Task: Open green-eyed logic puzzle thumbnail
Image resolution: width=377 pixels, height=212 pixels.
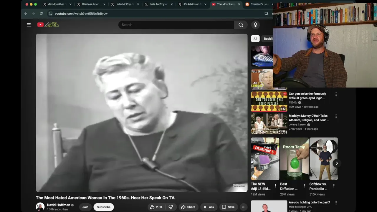Action: [x=269, y=102]
